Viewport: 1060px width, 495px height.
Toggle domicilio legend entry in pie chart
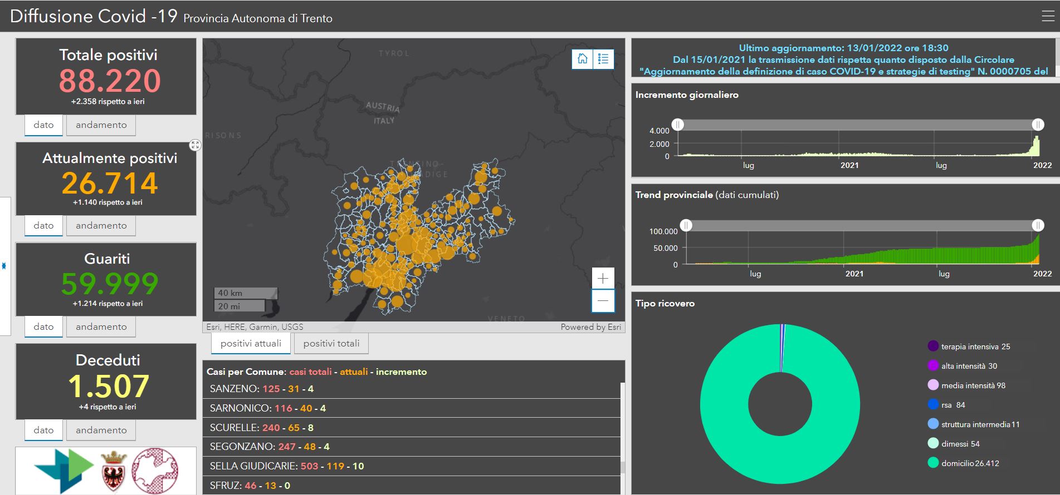point(933,463)
